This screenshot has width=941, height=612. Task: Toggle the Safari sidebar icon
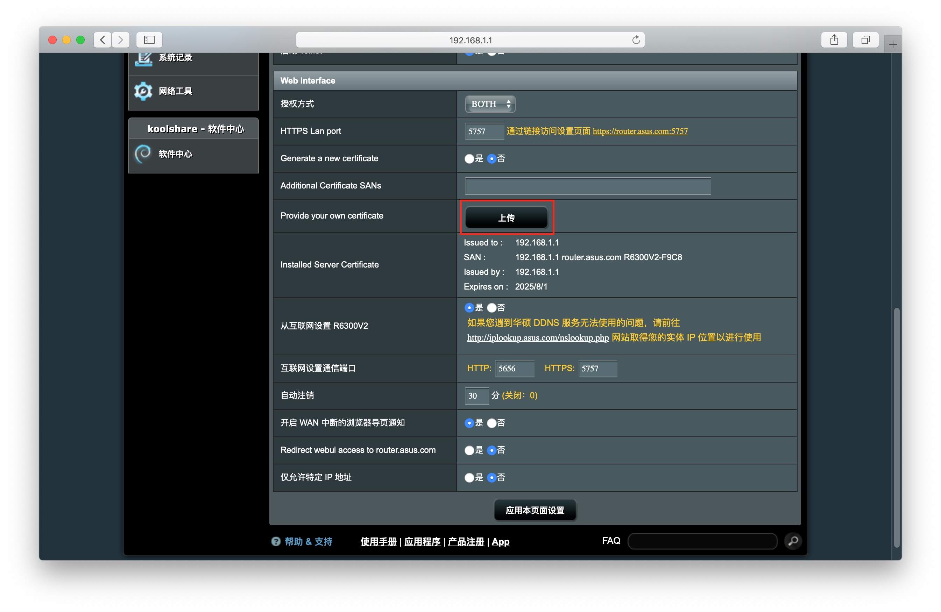(149, 40)
